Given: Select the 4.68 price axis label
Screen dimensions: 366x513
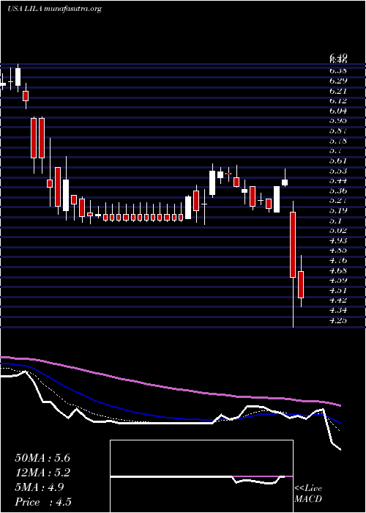Looking at the screenshot, I should [338, 270].
